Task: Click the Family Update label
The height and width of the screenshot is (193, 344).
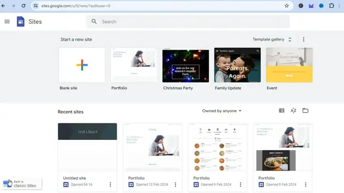Action: [228, 88]
